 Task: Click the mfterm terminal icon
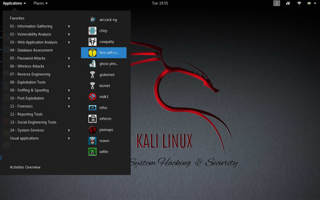click(x=92, y=119)
